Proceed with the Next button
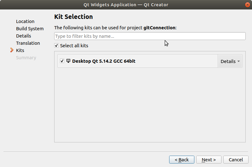Viewport: 252px width, 167px height. (209, 160)
